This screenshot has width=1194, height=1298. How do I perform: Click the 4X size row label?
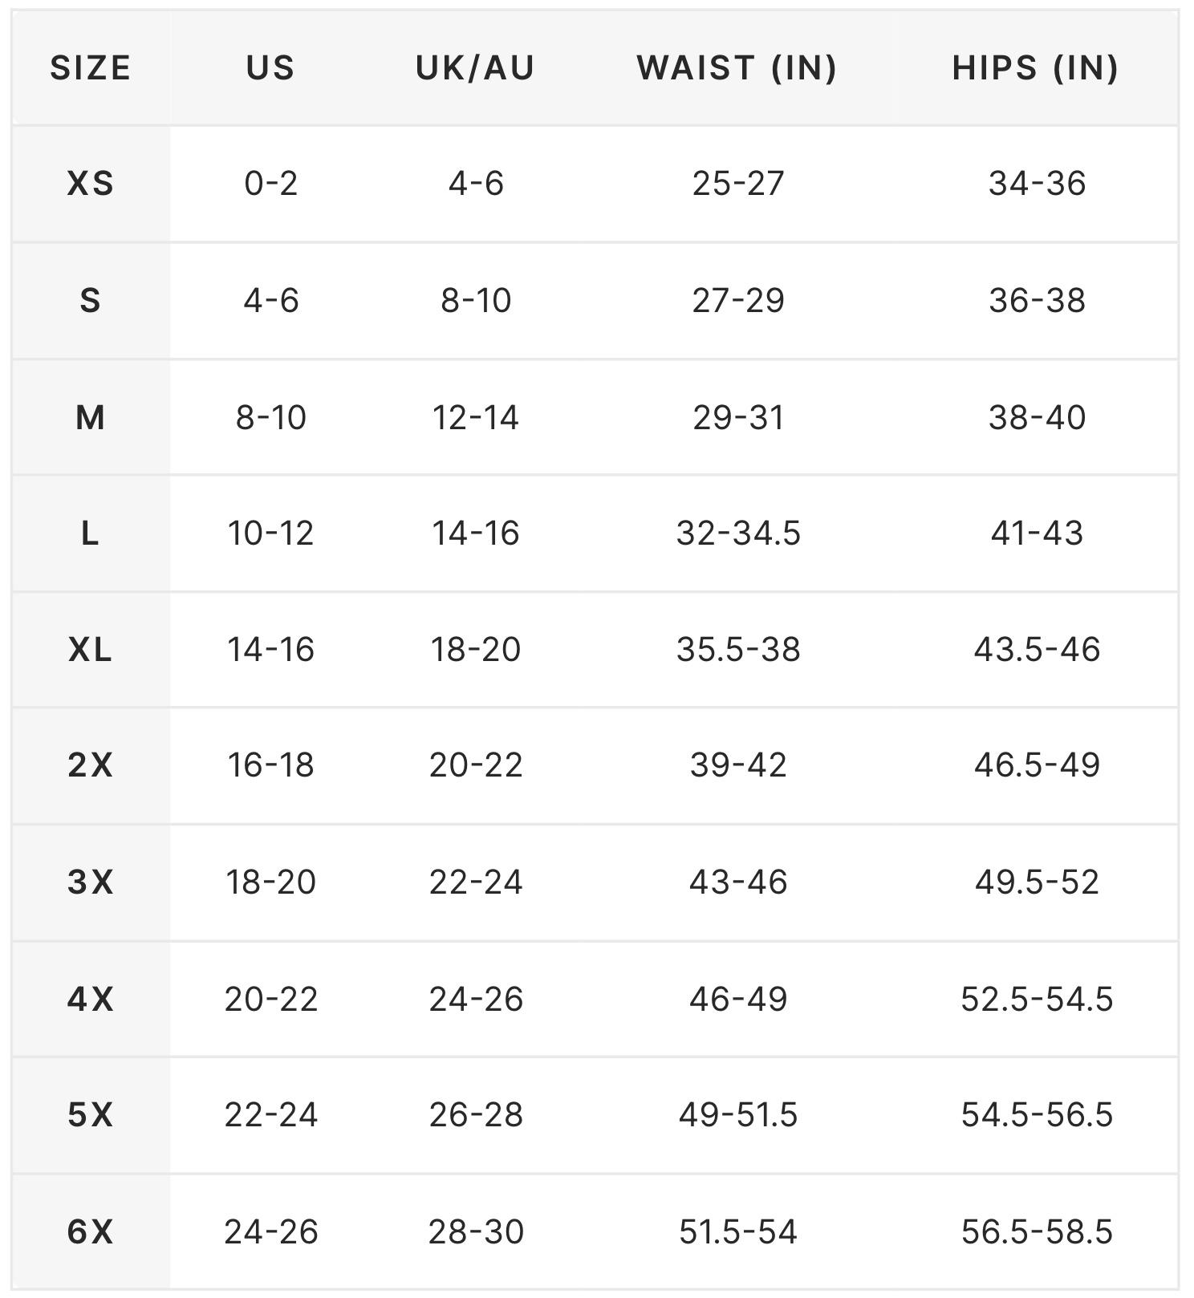[x=91, y=1000]
